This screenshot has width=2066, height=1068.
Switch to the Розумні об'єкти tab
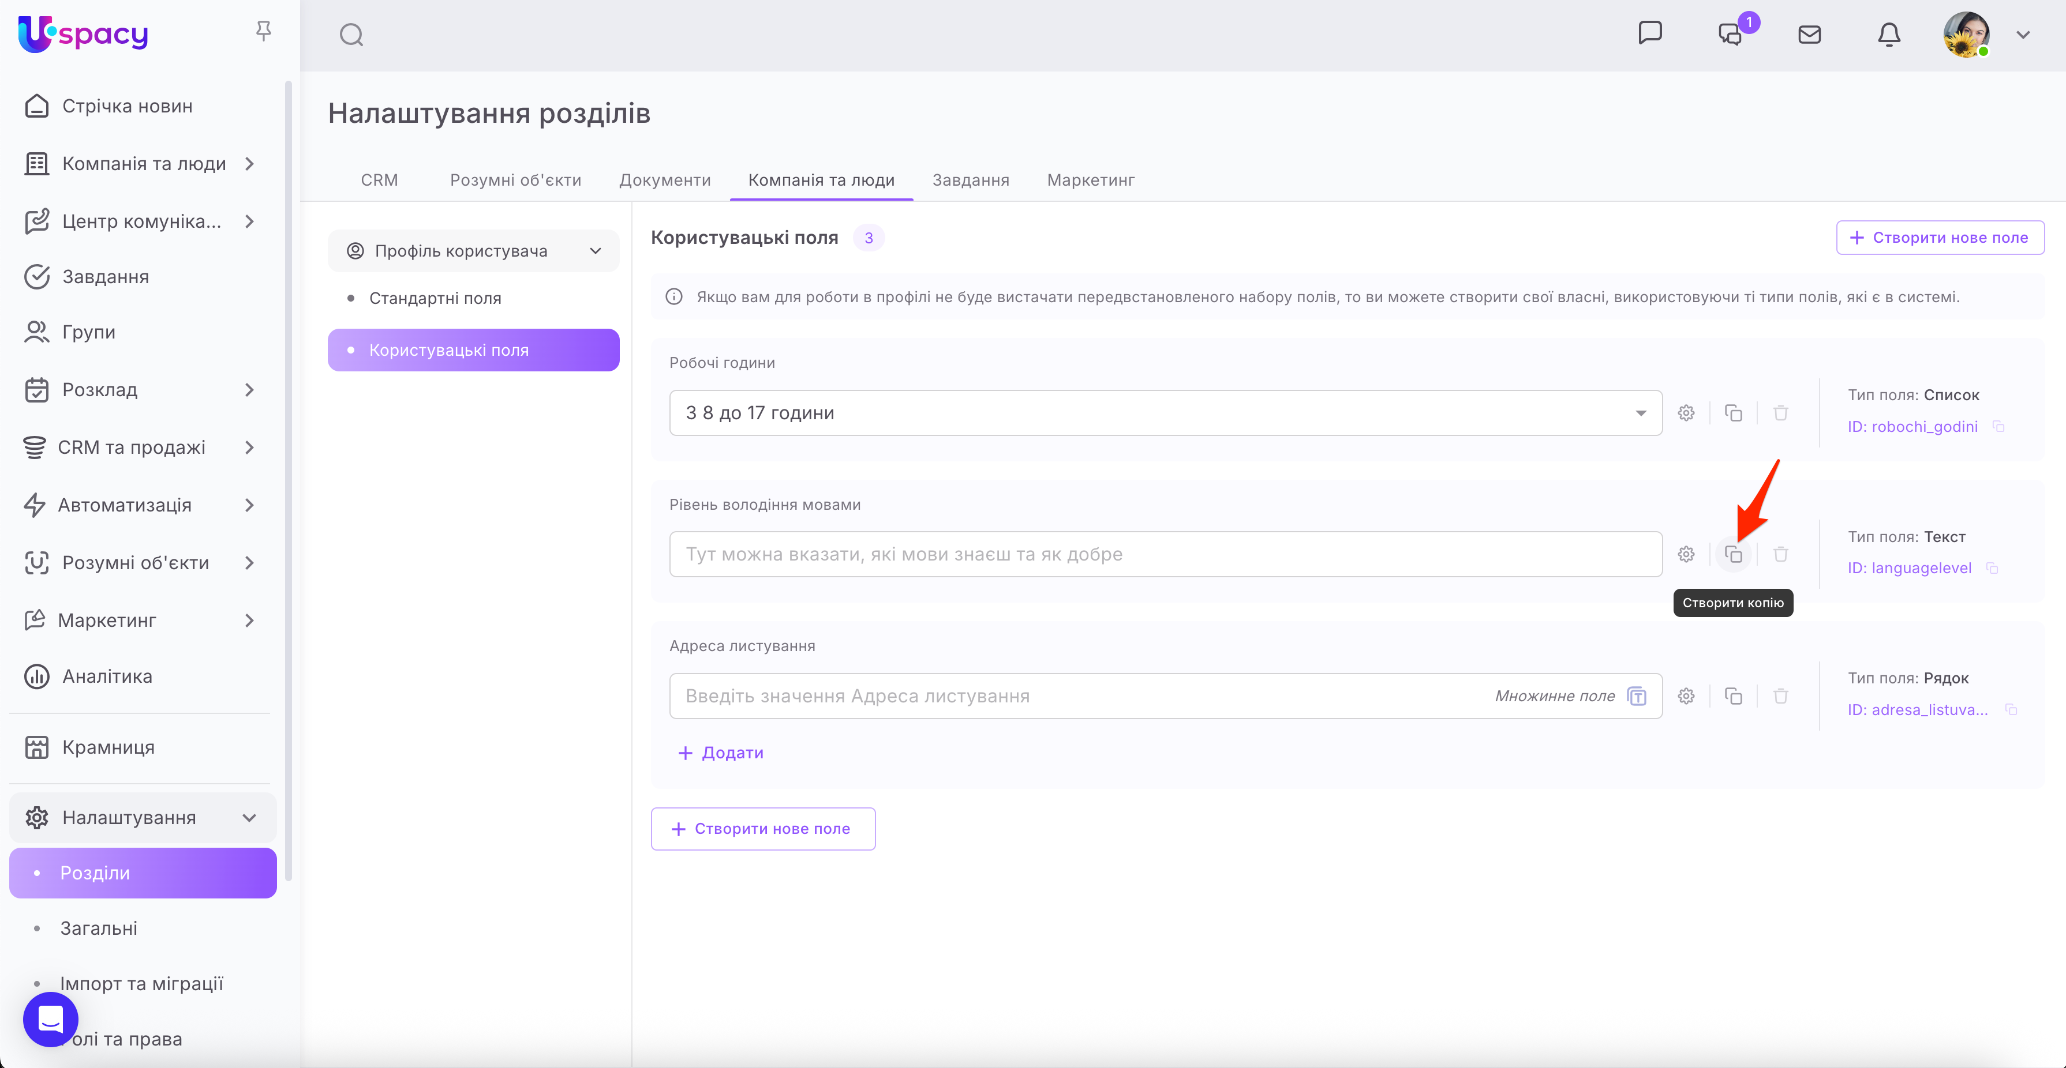coord(515,180)
